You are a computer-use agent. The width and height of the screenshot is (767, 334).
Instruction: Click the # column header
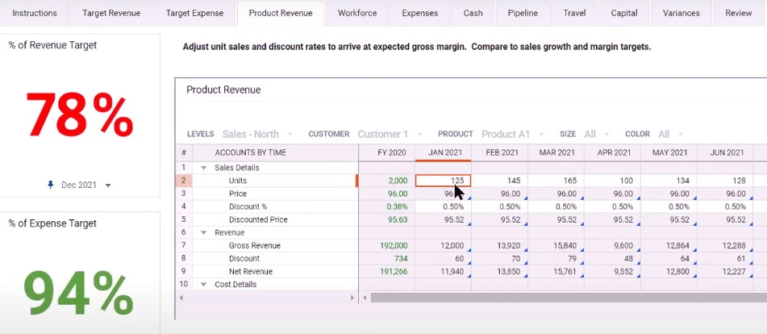coord(184,152)
